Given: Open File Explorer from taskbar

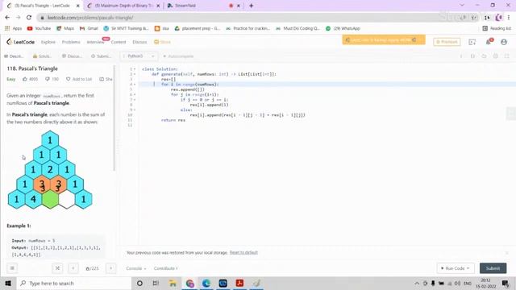Looking at the screenshot, I should (173, 283).
